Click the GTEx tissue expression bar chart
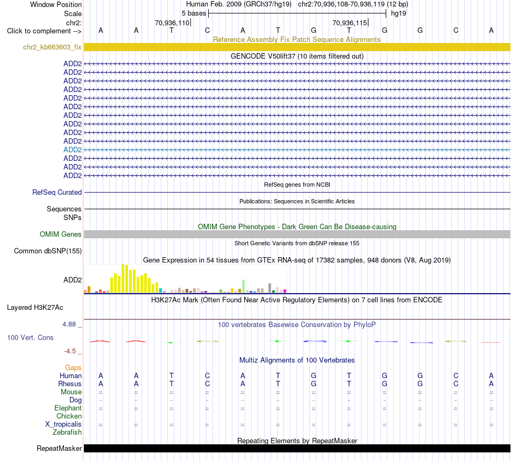The width and height of the screenshot is (511, 461). [185, 279]
